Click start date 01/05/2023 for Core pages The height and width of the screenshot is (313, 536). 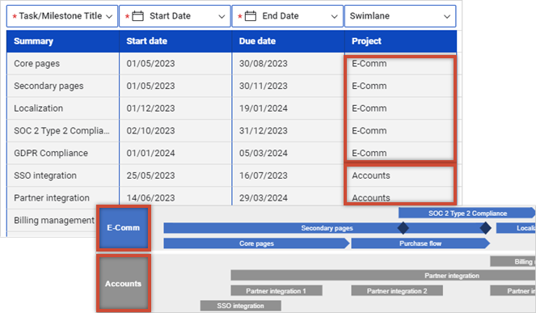pos(175,64)
